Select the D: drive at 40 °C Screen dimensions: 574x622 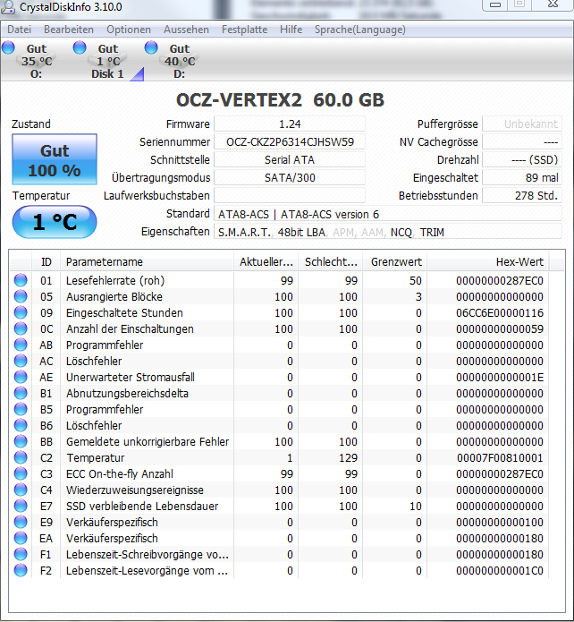[x=179, y=61]
